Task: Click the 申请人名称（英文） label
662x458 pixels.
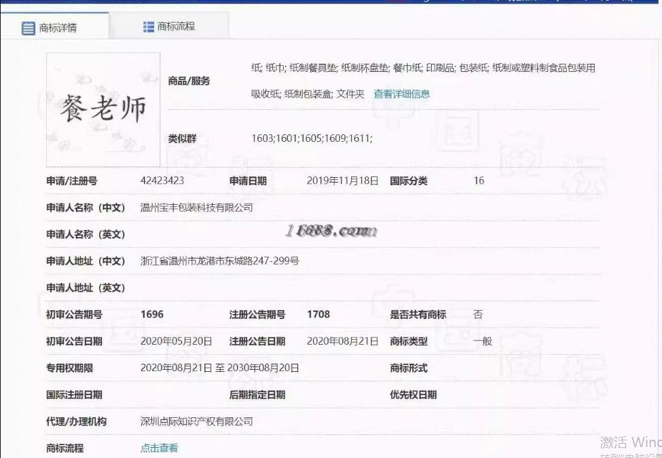Action: tap(86, 235)
